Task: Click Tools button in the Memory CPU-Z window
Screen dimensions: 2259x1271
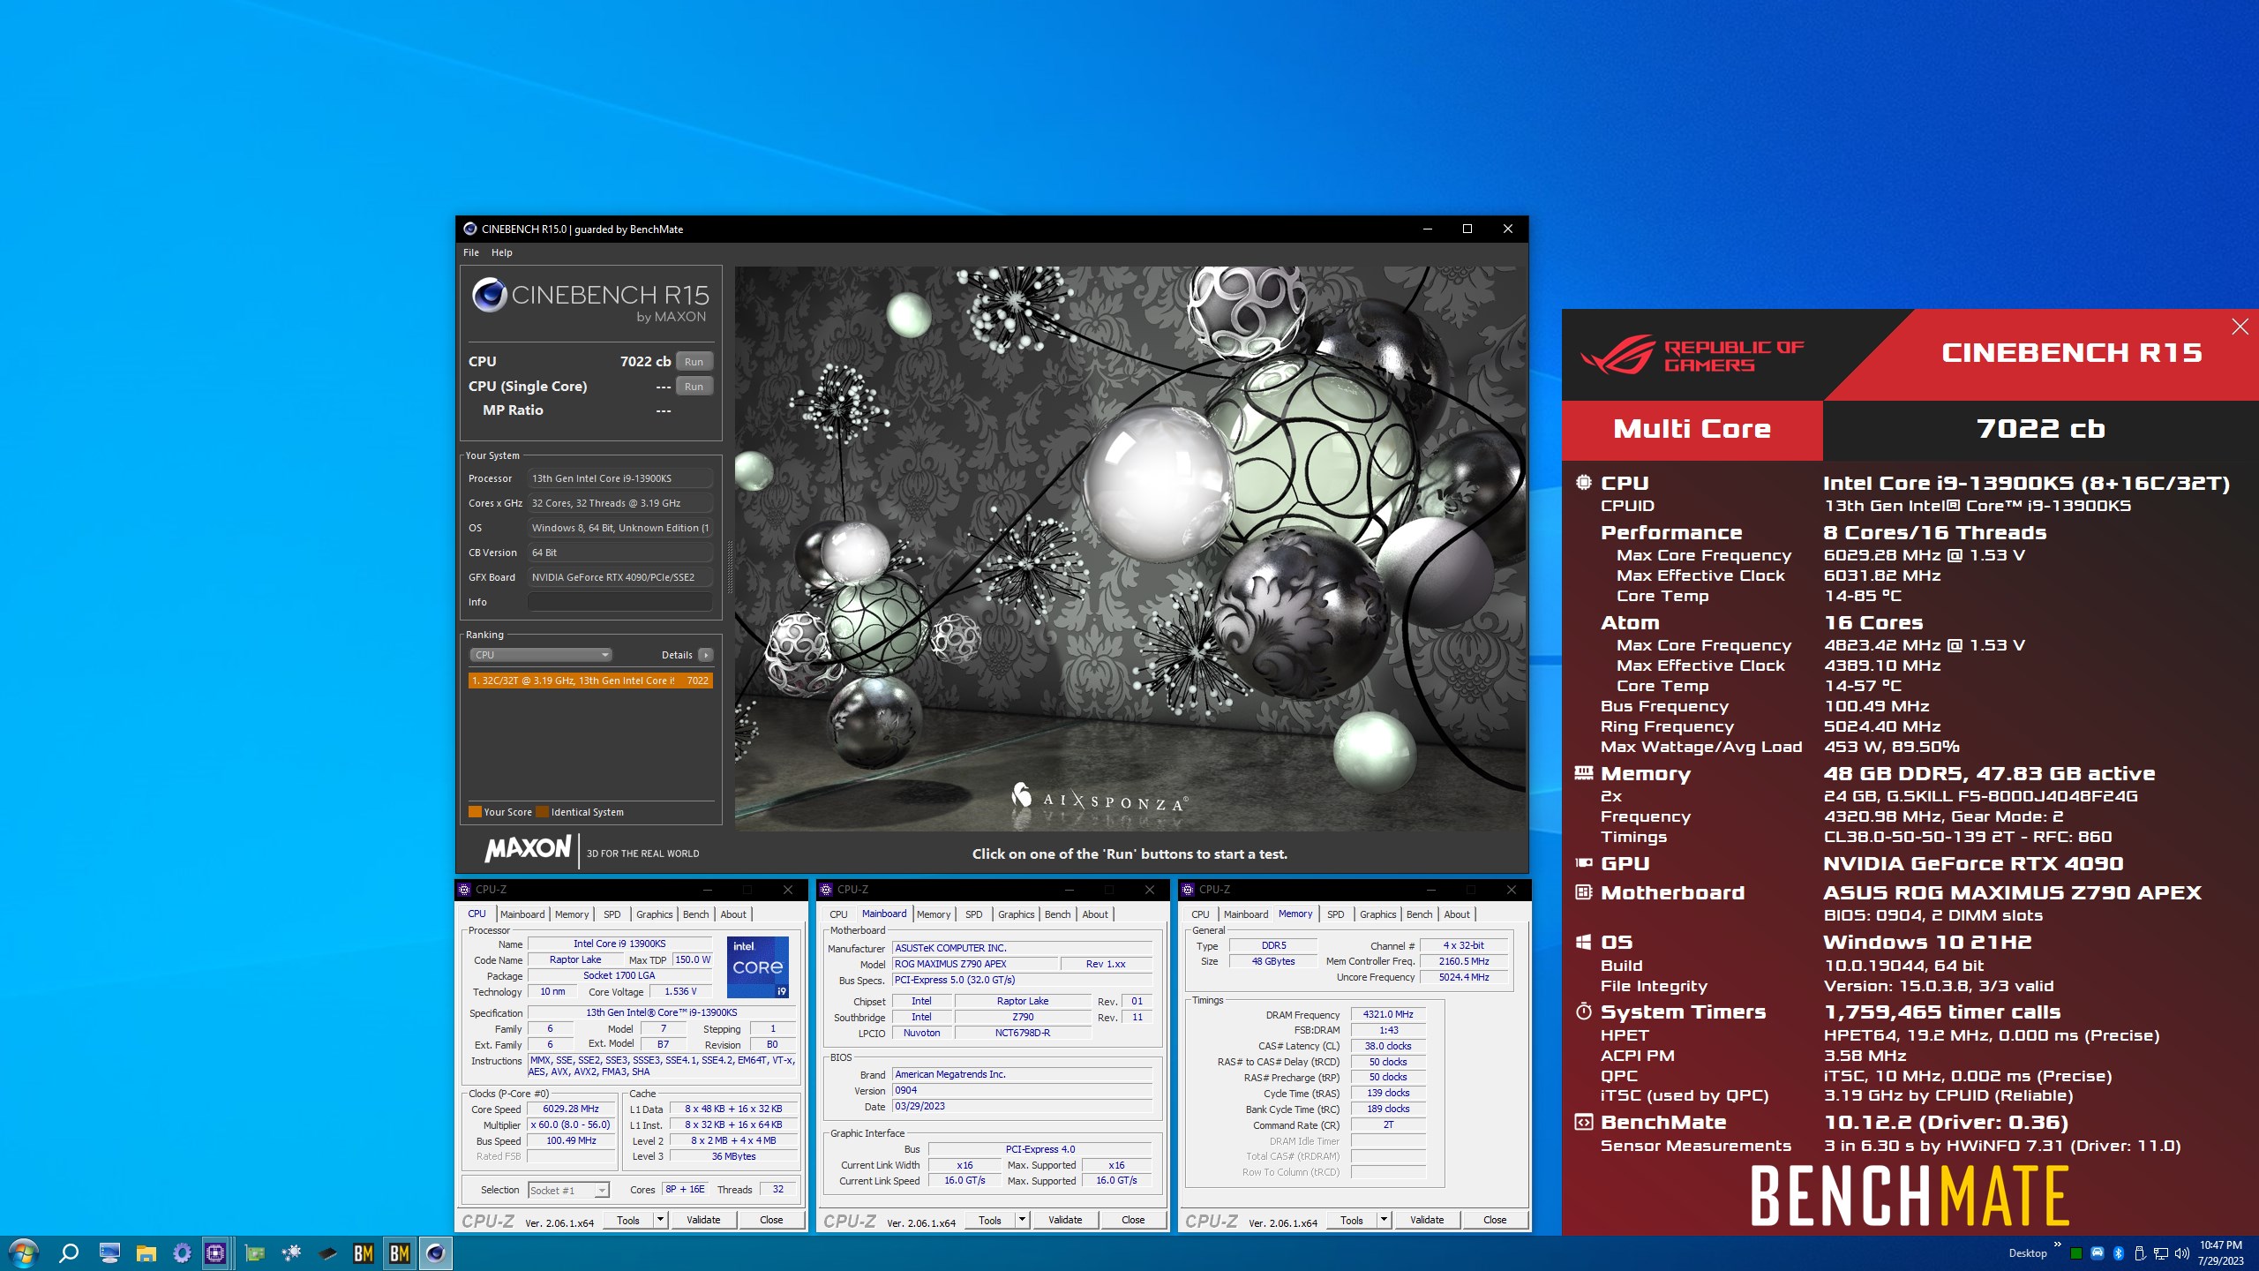Action: click(x=1352, y=1221)
